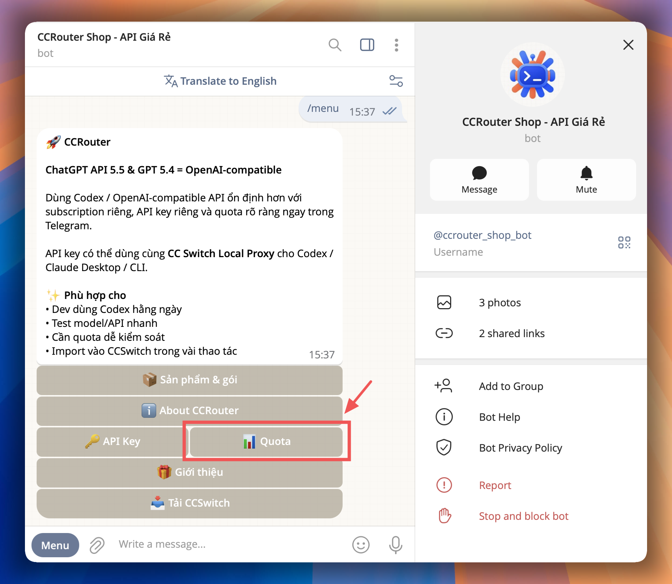The height and width of the screenshot is (584, 672).
Task: Click the translate language icon
Action: 171,81
